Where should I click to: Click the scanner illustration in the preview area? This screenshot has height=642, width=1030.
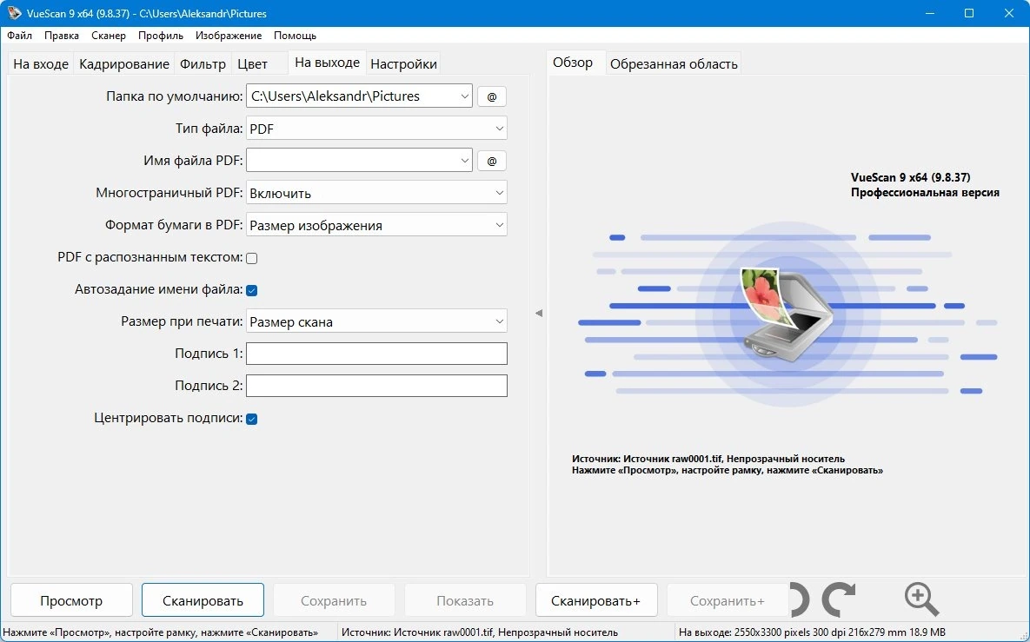click(787, 314)
